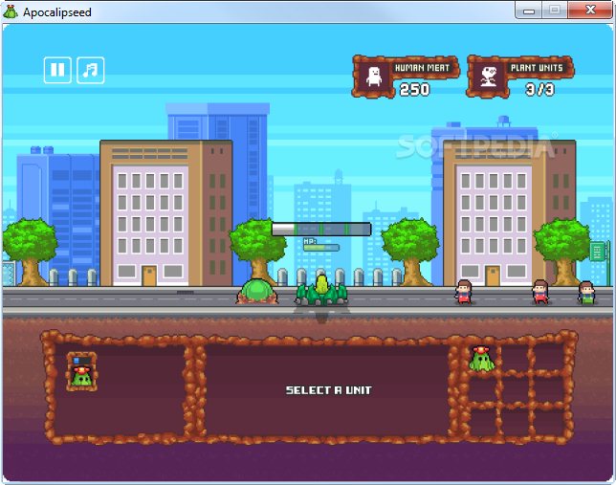Close the Apocalipseed window
Viewport: 616px width, 485px height.
tap(590, 11)
